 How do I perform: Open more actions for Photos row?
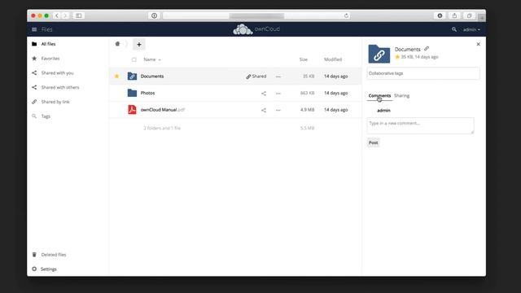coord(278,94)
